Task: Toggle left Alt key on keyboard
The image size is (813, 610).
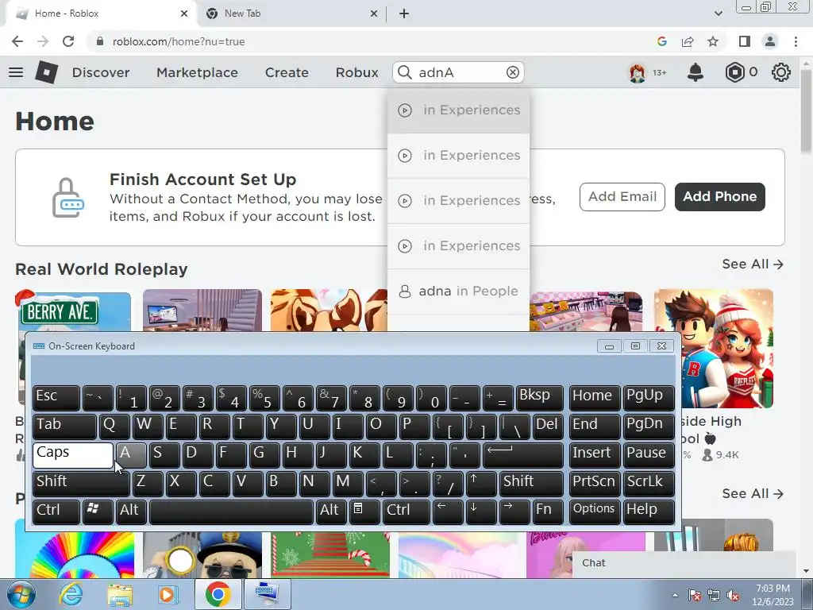Action: [x=131, y=512]
